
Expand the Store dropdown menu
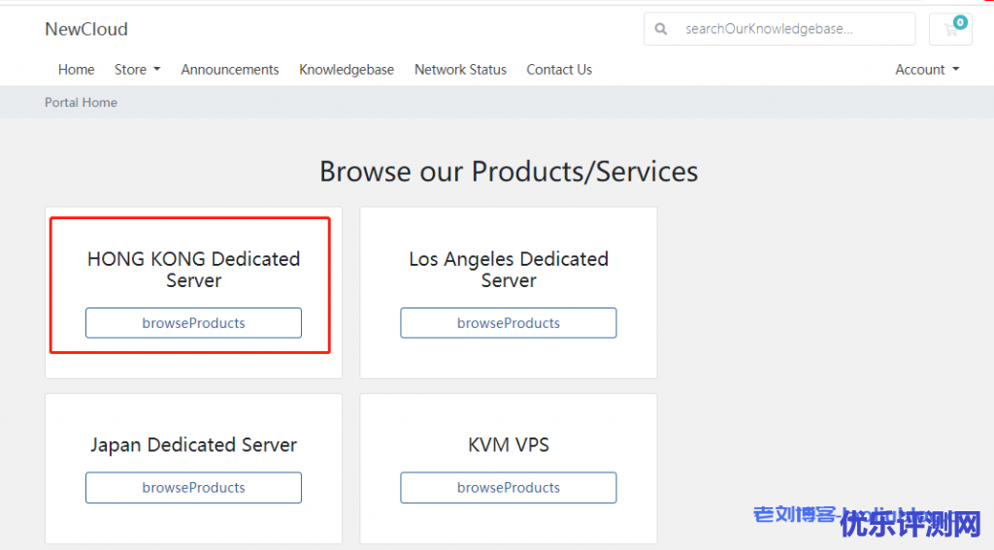[x=137, y=70]
